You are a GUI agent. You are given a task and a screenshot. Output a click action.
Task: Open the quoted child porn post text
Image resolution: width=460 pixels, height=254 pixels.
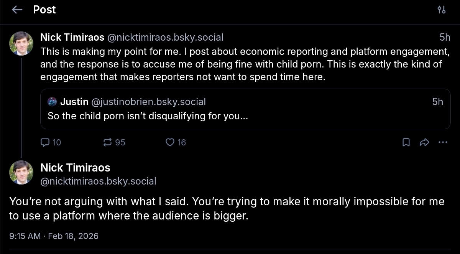coord(148,116)
